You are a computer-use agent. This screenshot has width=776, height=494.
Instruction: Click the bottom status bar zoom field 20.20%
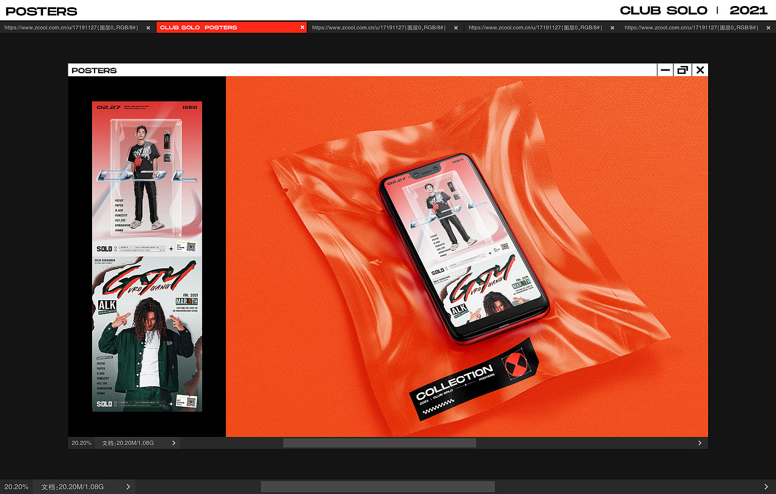(16, 487)
